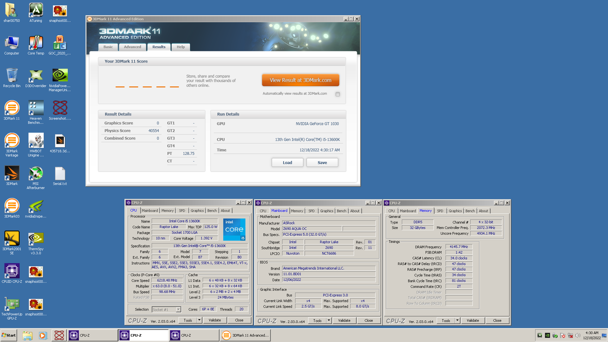Open Bench tab in CPU-Z Mainboard window

pos(342,211)
